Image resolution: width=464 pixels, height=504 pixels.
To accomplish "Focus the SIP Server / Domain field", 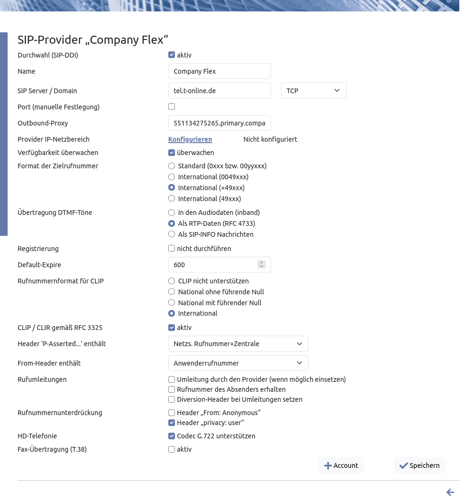I will 219,90.
